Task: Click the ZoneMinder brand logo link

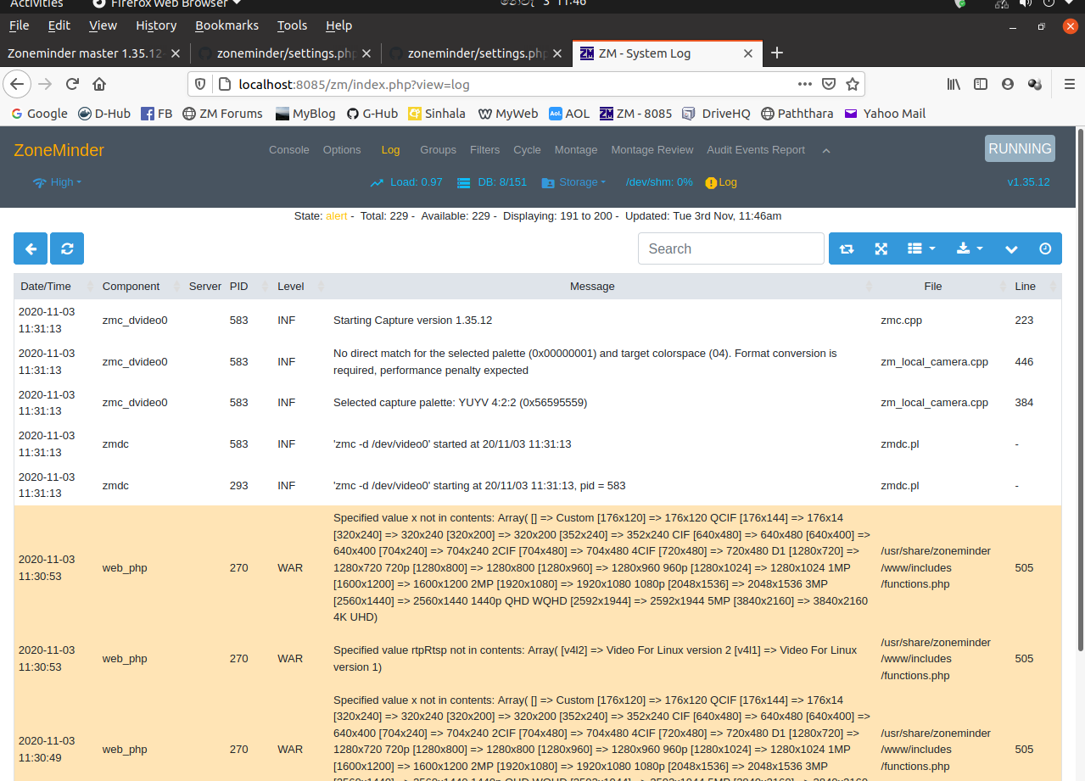Action: tap(59, 150)
